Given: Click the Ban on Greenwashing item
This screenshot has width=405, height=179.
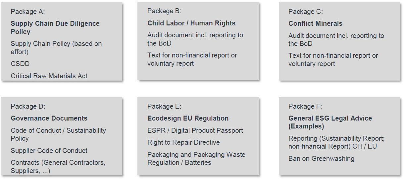Looking at the screenshot, I should click(321, 159).
